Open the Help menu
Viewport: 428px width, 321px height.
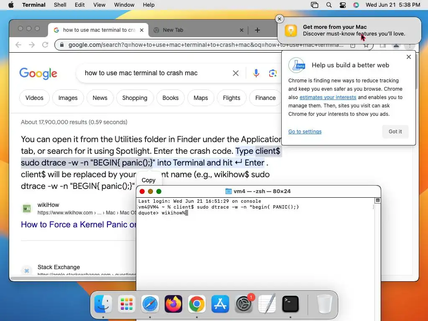[148, 5]
